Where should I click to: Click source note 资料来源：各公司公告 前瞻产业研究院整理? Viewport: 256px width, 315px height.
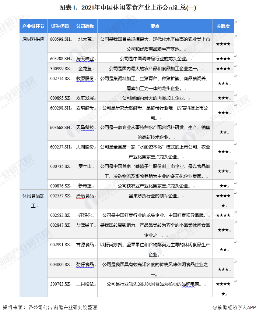pos(49,307)
